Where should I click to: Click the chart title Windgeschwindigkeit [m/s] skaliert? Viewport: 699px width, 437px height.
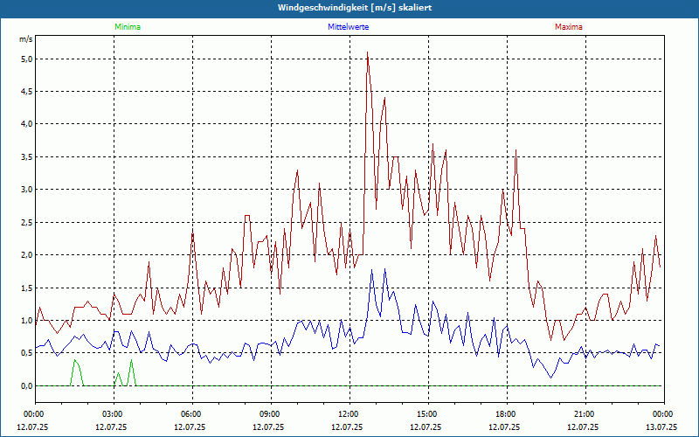355,8
